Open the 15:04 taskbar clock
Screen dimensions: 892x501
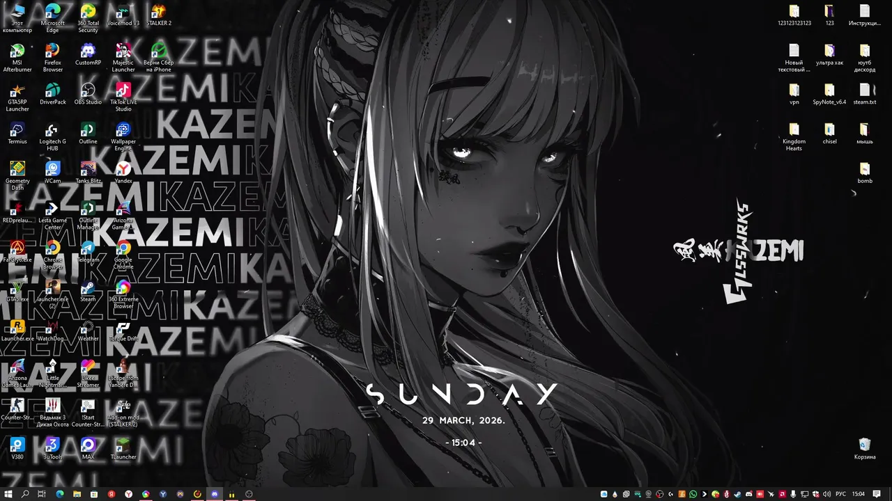coord(859,494)
